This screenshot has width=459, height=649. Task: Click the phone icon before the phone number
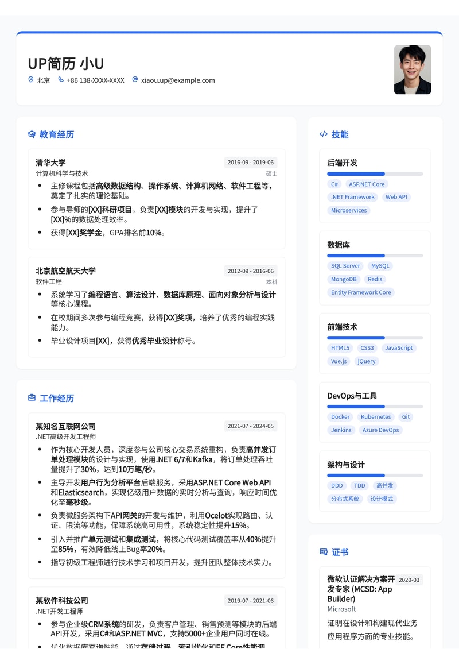coord(61,80)
